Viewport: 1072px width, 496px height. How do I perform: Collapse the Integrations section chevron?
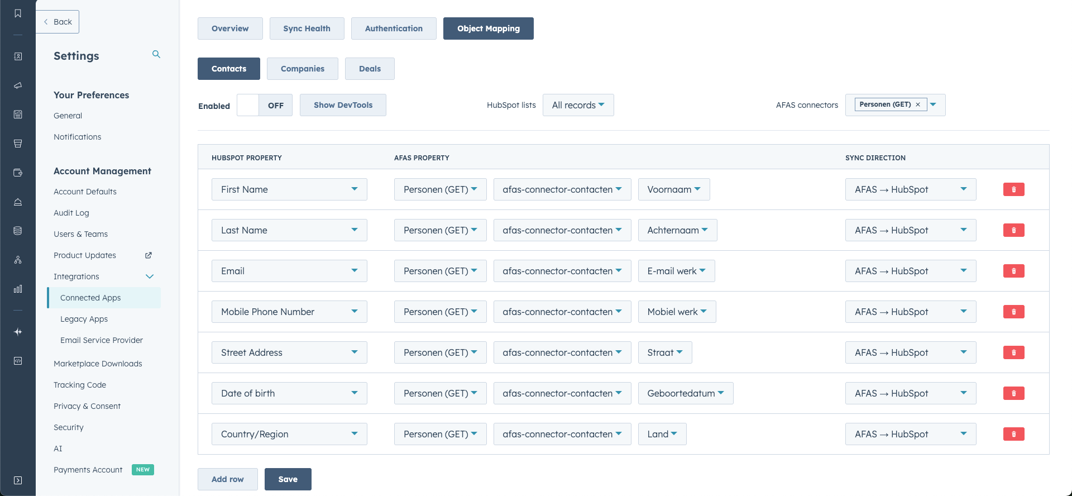150,276
